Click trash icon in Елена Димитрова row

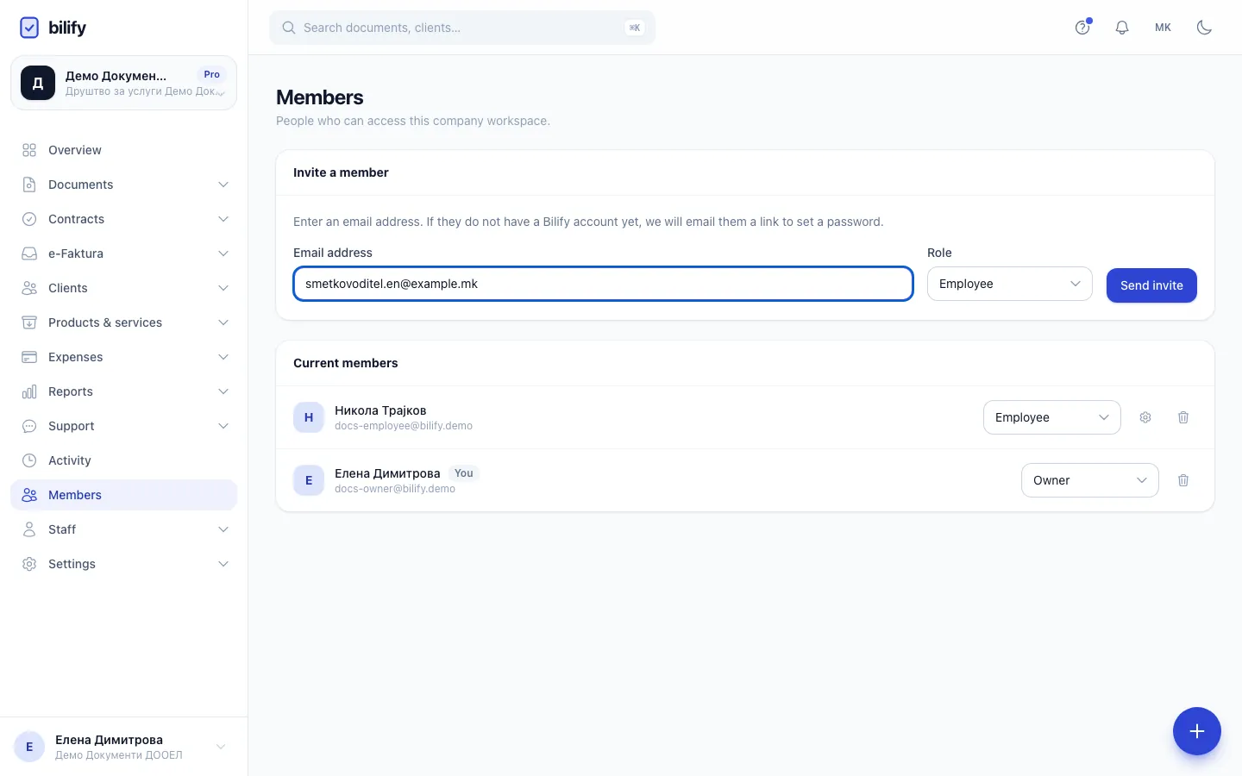coord(1183,480)
